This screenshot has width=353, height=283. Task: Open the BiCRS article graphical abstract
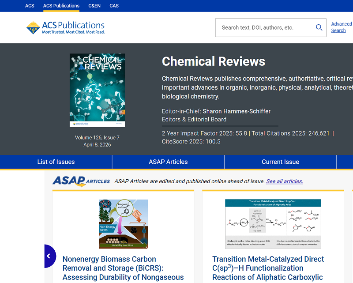pyautogui.click(x=124, y=224)
